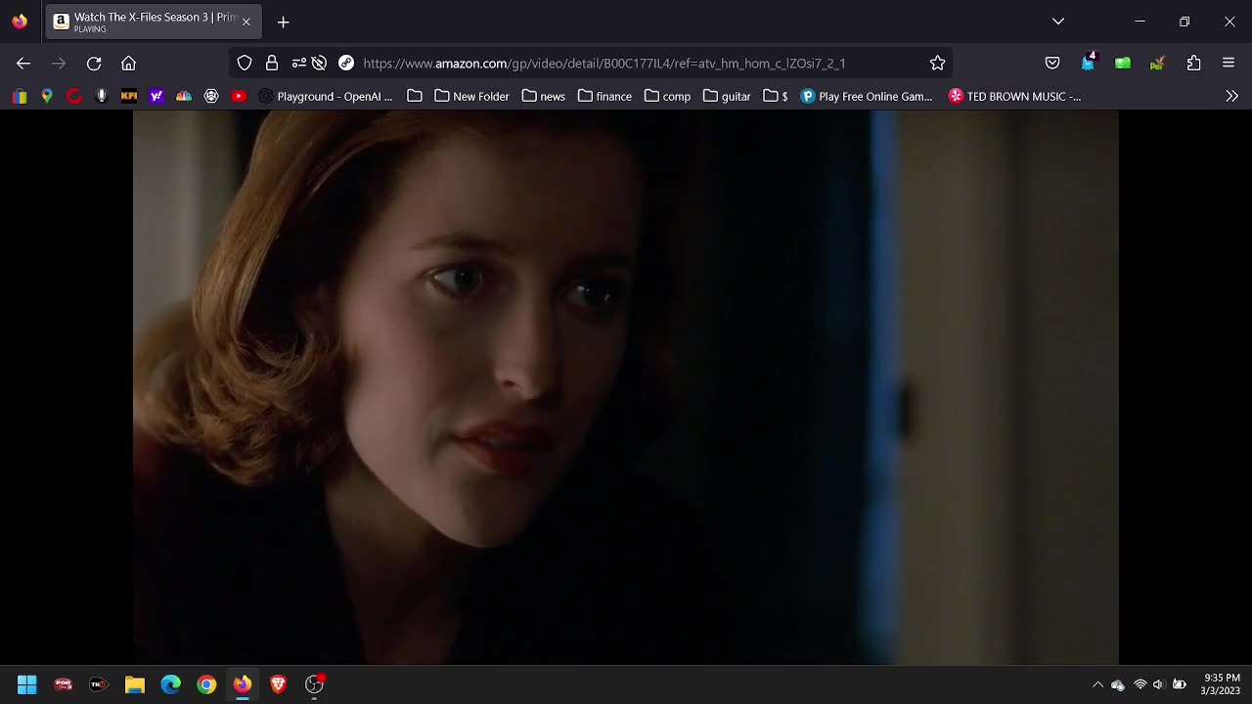
Task: Expand the guitar bookmarks folder
Action: point(727,96)
